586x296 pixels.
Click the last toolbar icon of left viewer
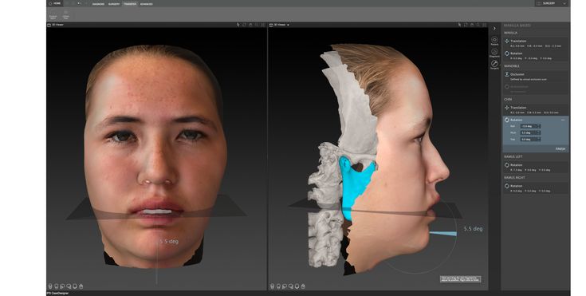(263, 25)
